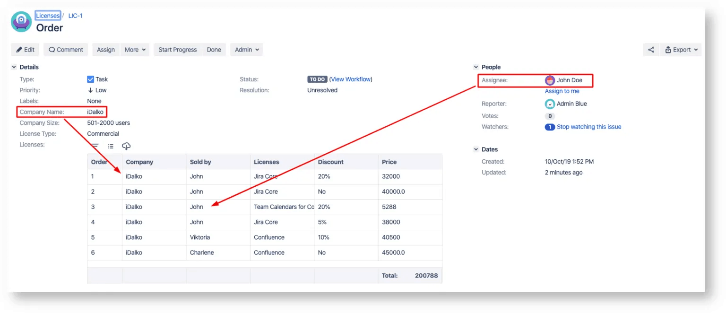Click the Low priority arrow icon
Image resolution: width=726 pixels, height=313 pixels.
(91, 90)
